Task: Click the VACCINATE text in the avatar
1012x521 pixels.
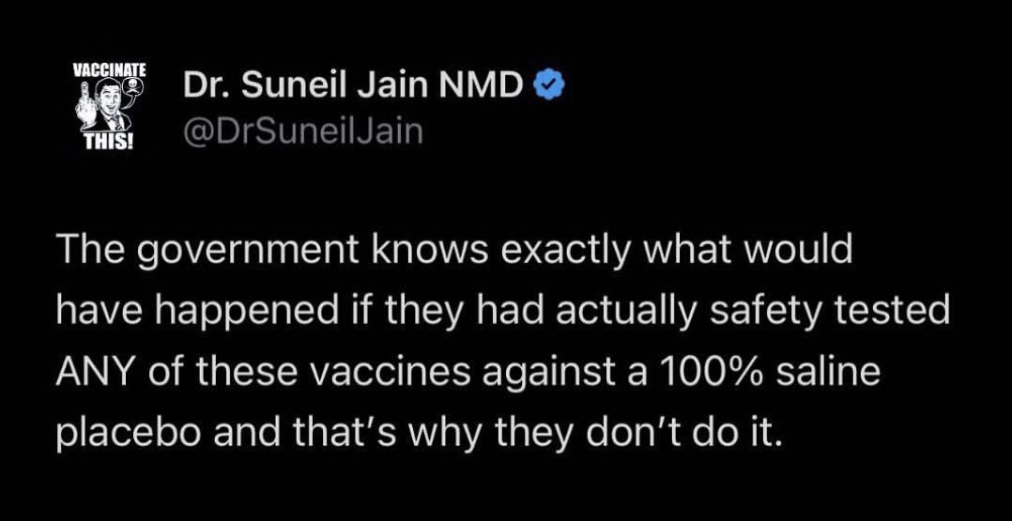Action: (x=109, y=70)
